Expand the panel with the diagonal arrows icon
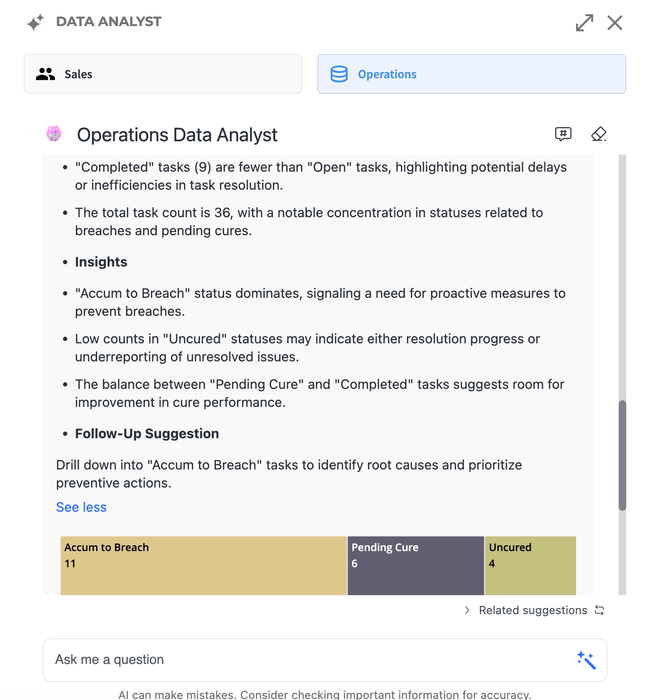The height and width of the screenshot is (700, 649). [x=585, y=23]
